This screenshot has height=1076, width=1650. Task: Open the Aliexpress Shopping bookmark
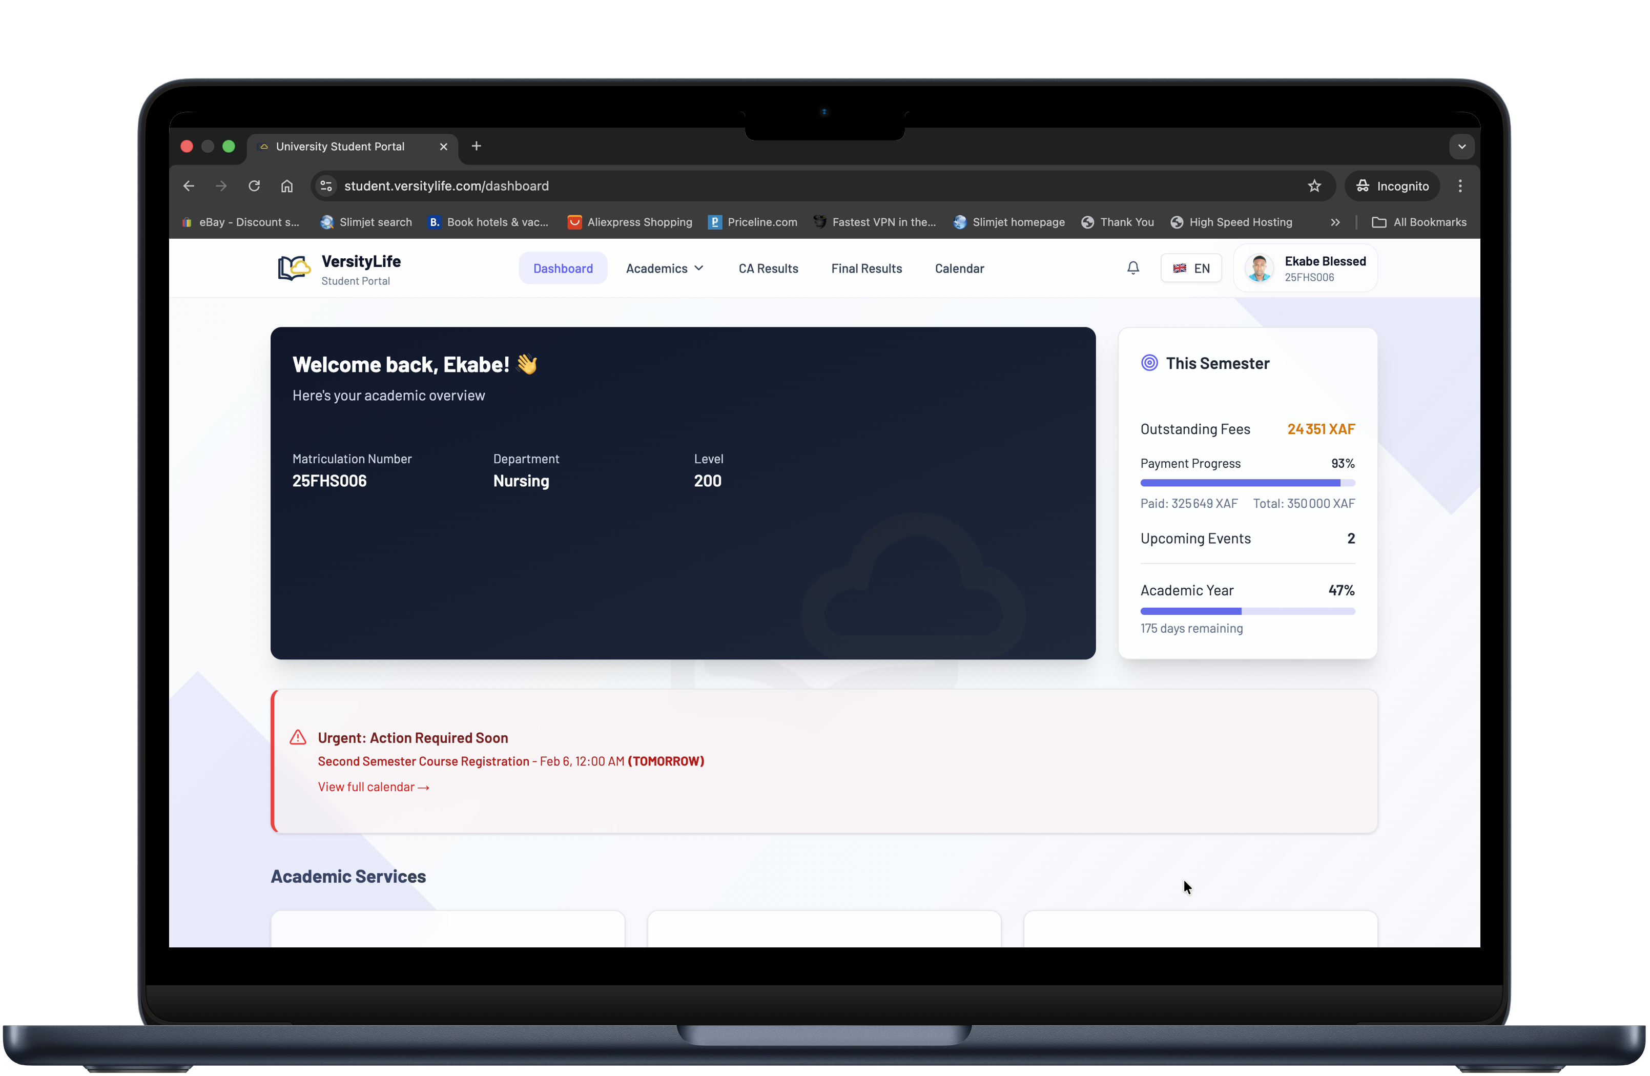(x=629, y=222)
